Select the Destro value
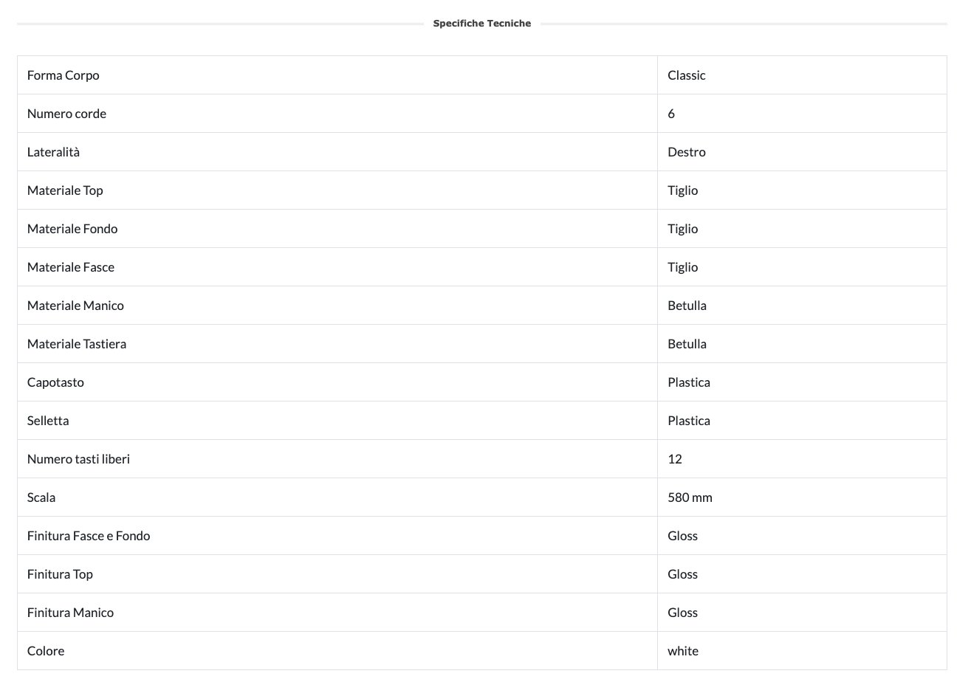Viewport: 971px width, 696px height. [x=686, y=152]
